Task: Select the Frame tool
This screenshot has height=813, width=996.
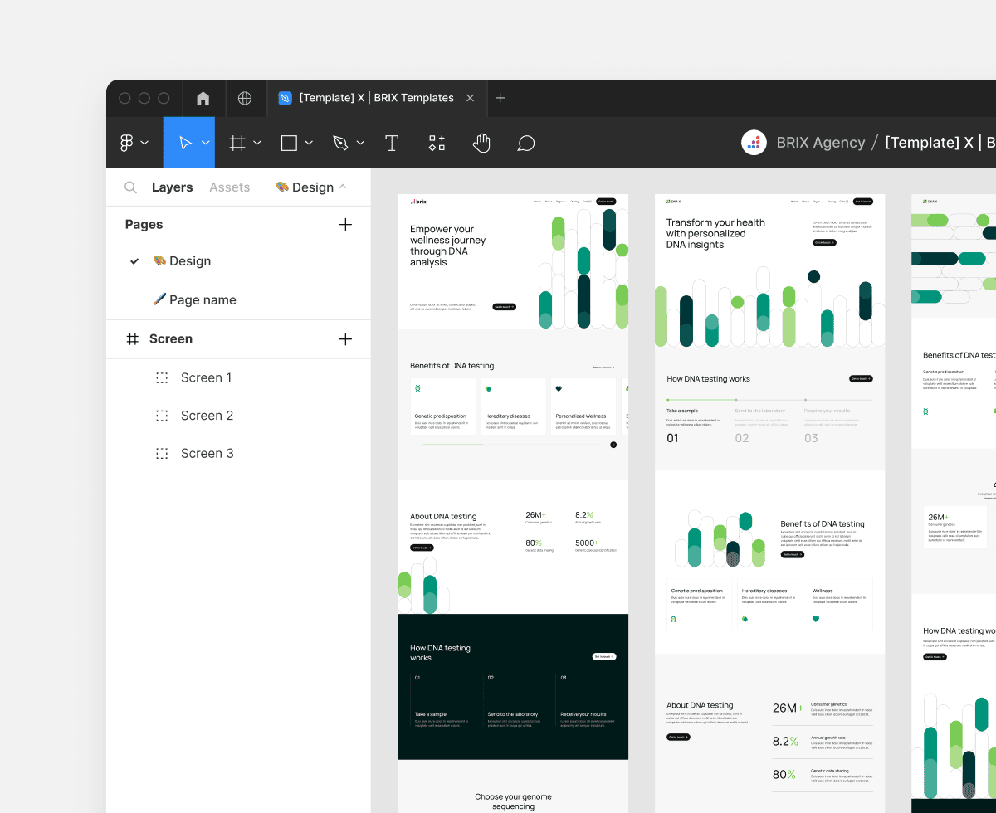Action: coord(237,142)
